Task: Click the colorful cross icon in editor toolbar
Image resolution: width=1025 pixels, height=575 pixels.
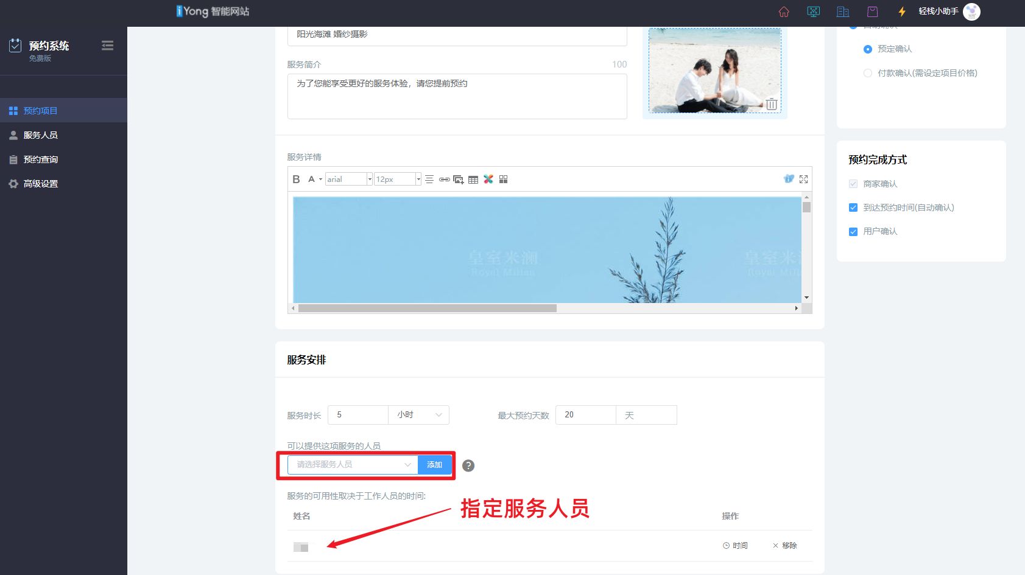Action: pos(488,179)
